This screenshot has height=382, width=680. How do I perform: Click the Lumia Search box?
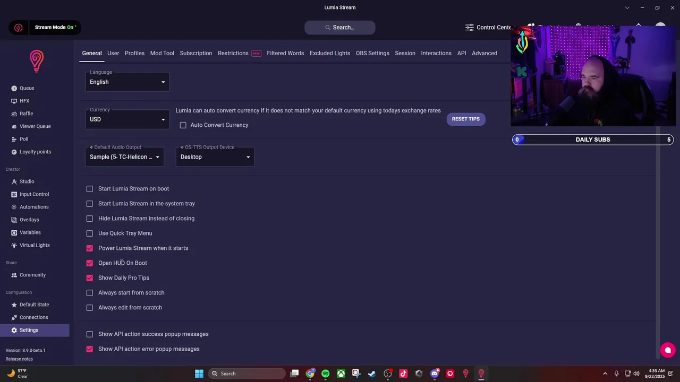pyautogui.click(x=340, y=28)
